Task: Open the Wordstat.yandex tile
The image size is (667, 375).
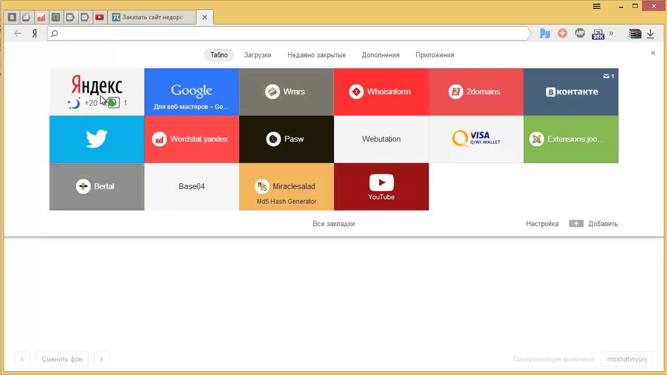Action: [x=192, y=139]
